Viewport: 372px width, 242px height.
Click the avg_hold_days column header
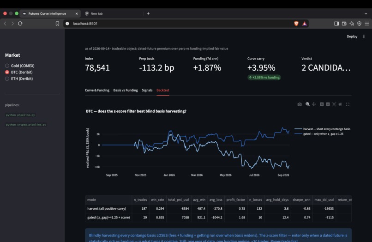point(277,200)
